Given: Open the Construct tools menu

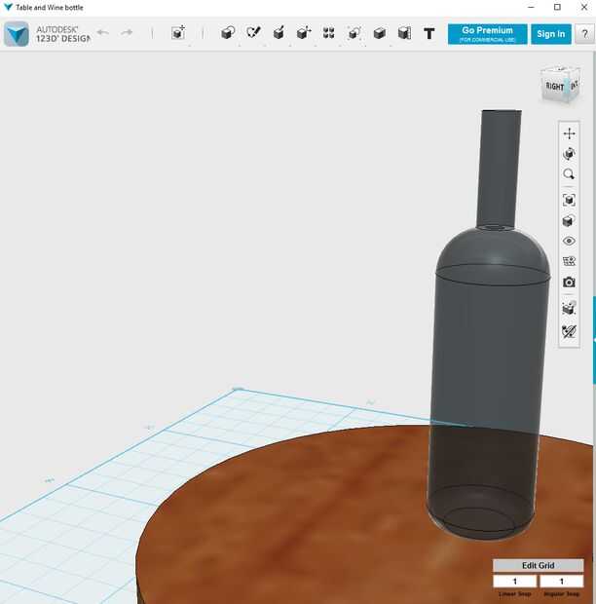Looking at the screenshot, I should coord(279,33).
